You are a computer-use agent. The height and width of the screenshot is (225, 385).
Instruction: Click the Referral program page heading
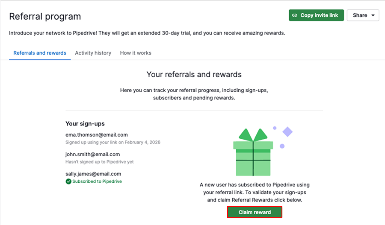(45, 17)
